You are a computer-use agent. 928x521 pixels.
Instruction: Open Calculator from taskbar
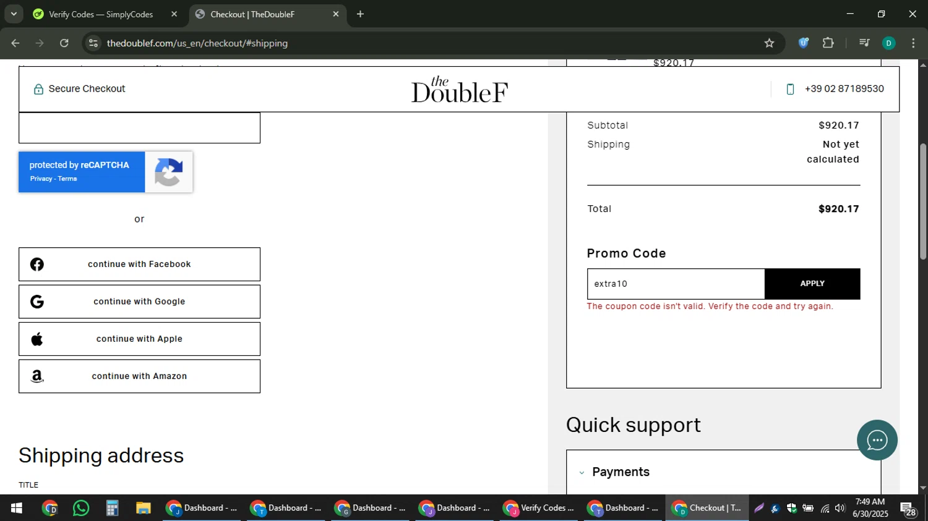coord(112,509)
